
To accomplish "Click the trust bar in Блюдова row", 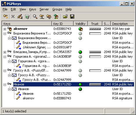I will [x=95, y=52].
